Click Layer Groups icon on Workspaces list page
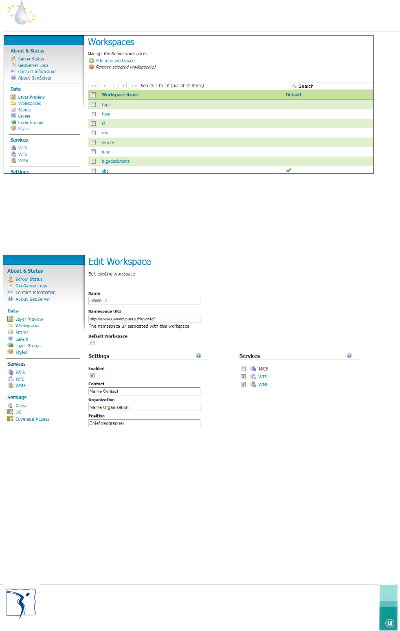Screen dimensions: 400x631 click(13, 122)
